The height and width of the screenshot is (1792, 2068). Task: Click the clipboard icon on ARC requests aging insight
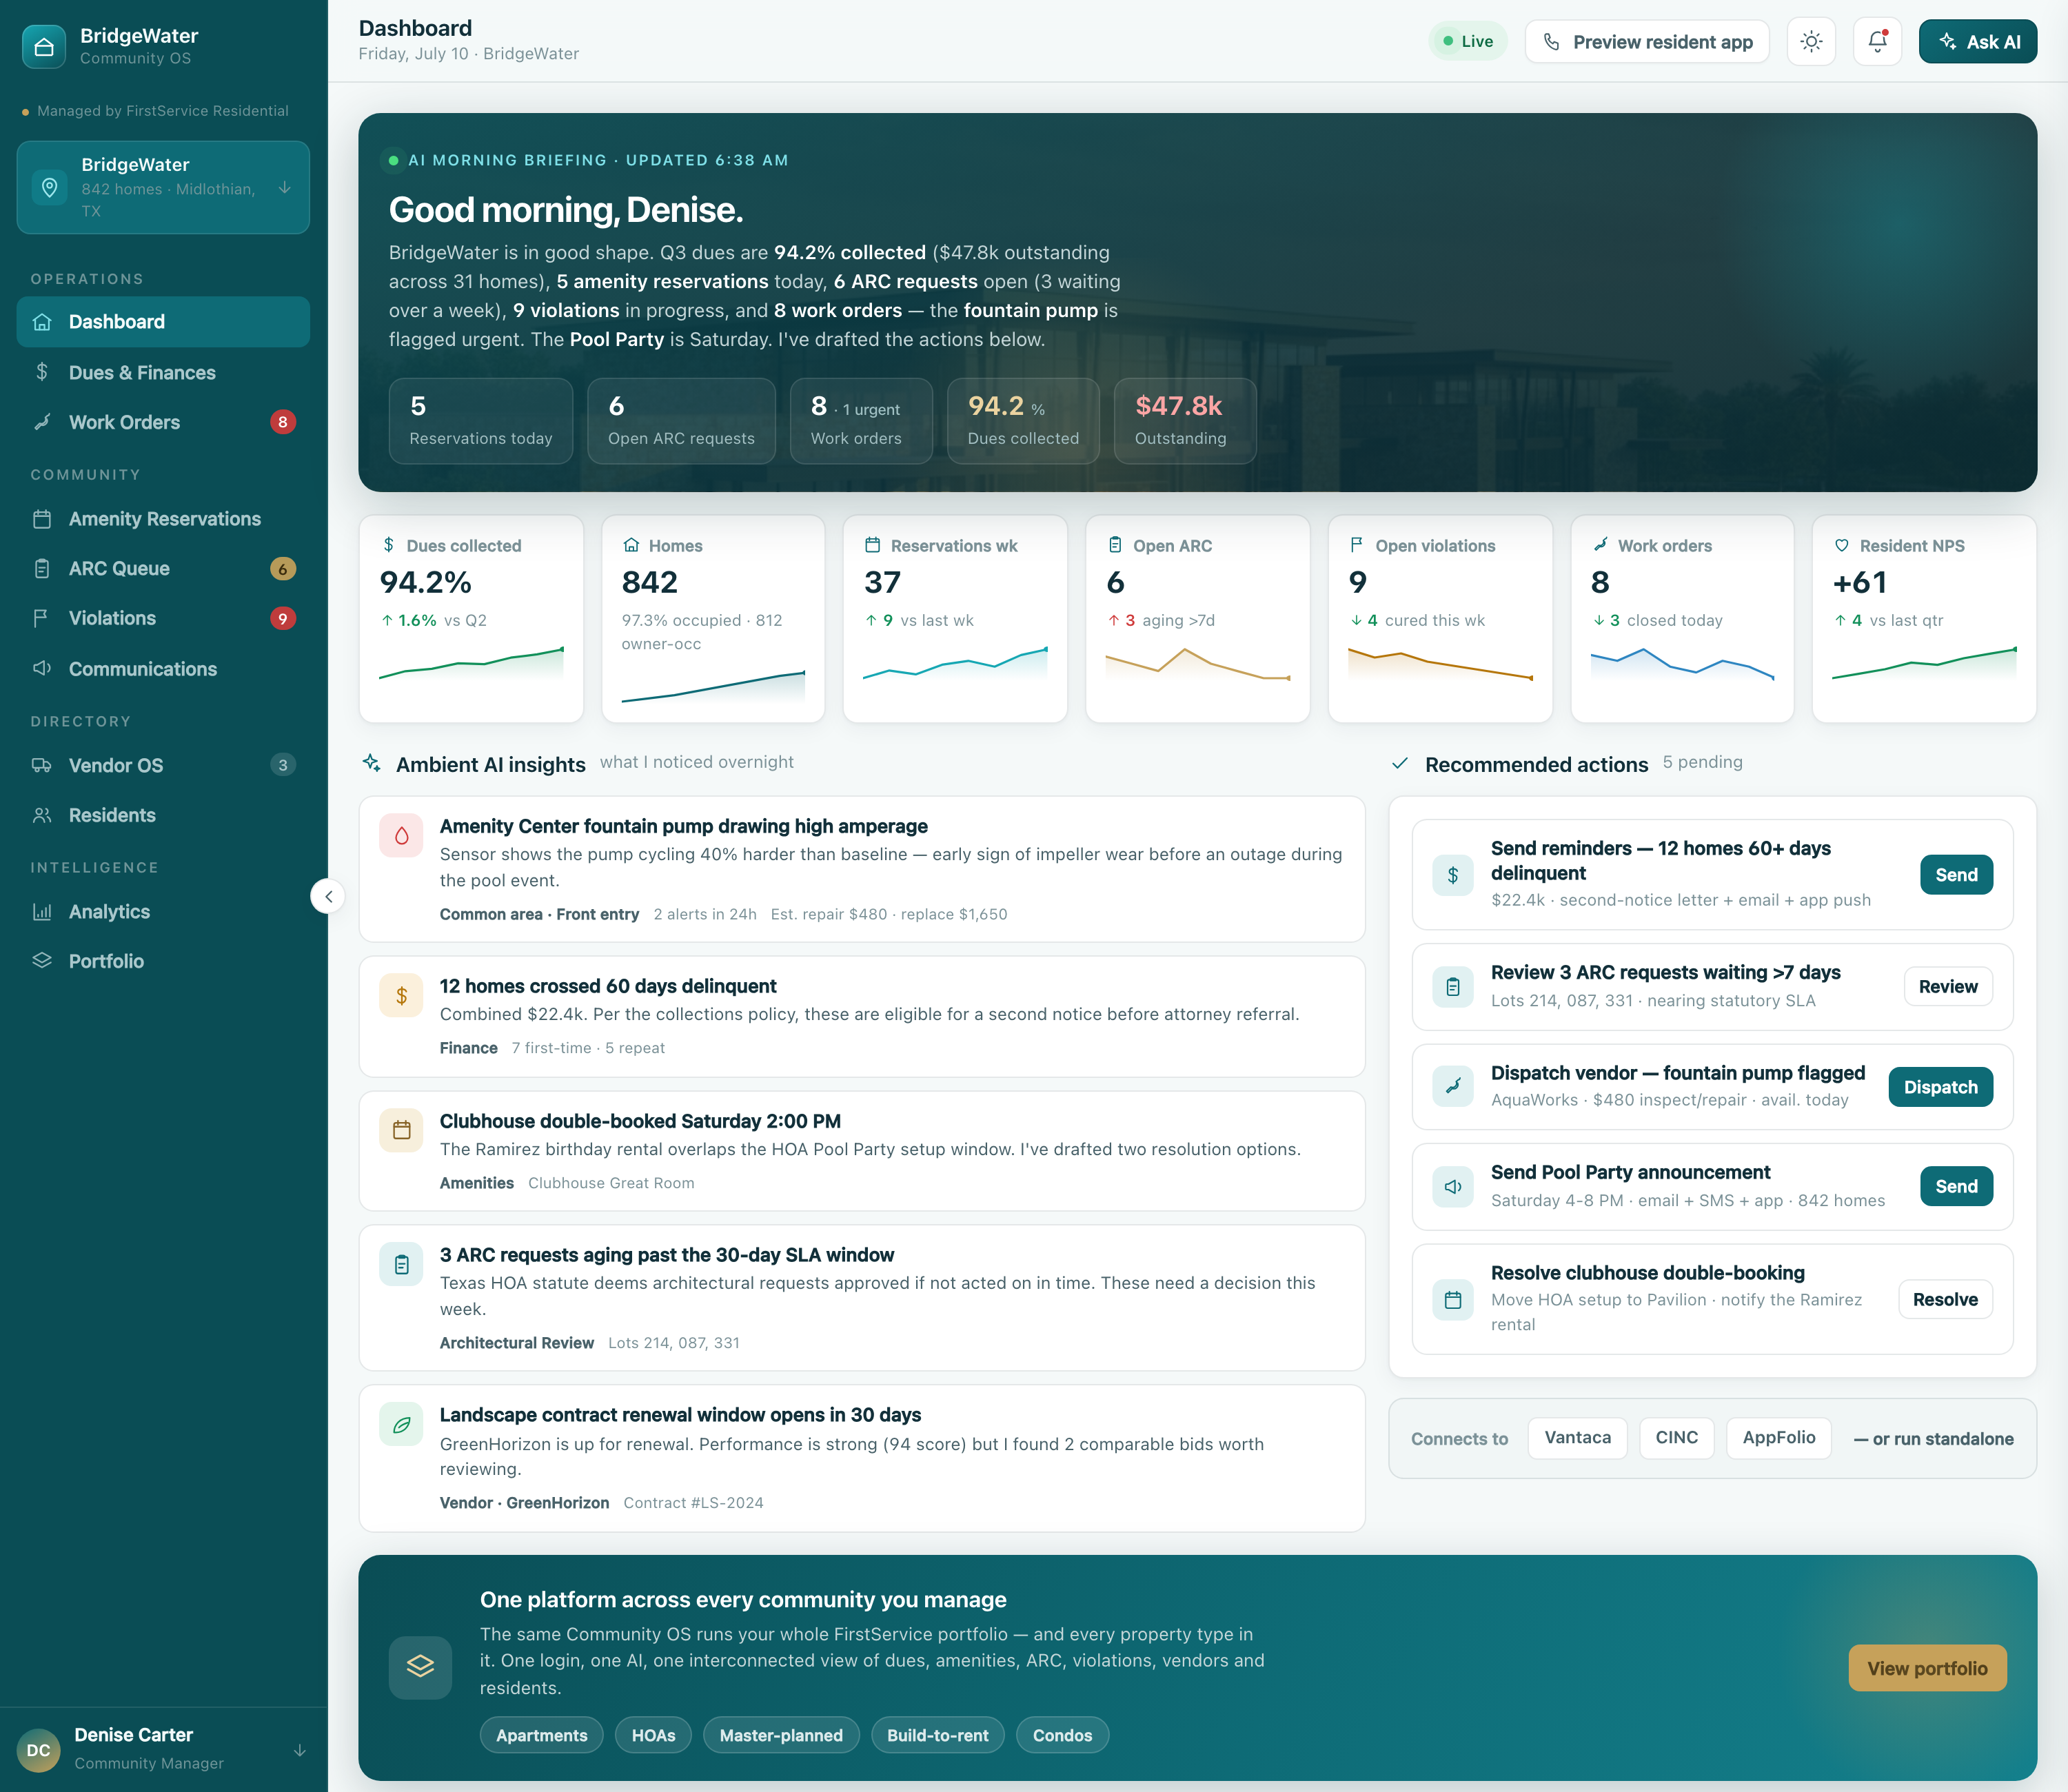[401, 1265]
